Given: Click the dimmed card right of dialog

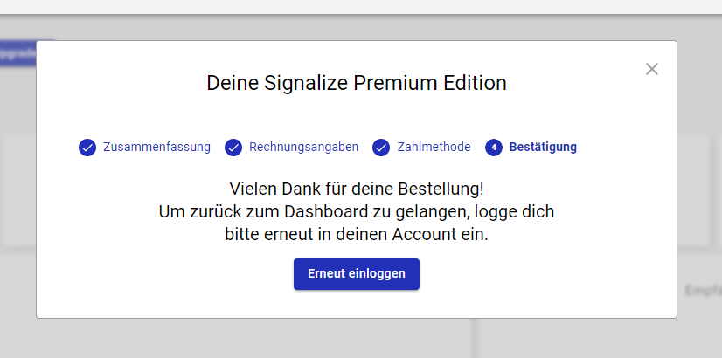Looking at the screenshot, I should pos(693,191).
